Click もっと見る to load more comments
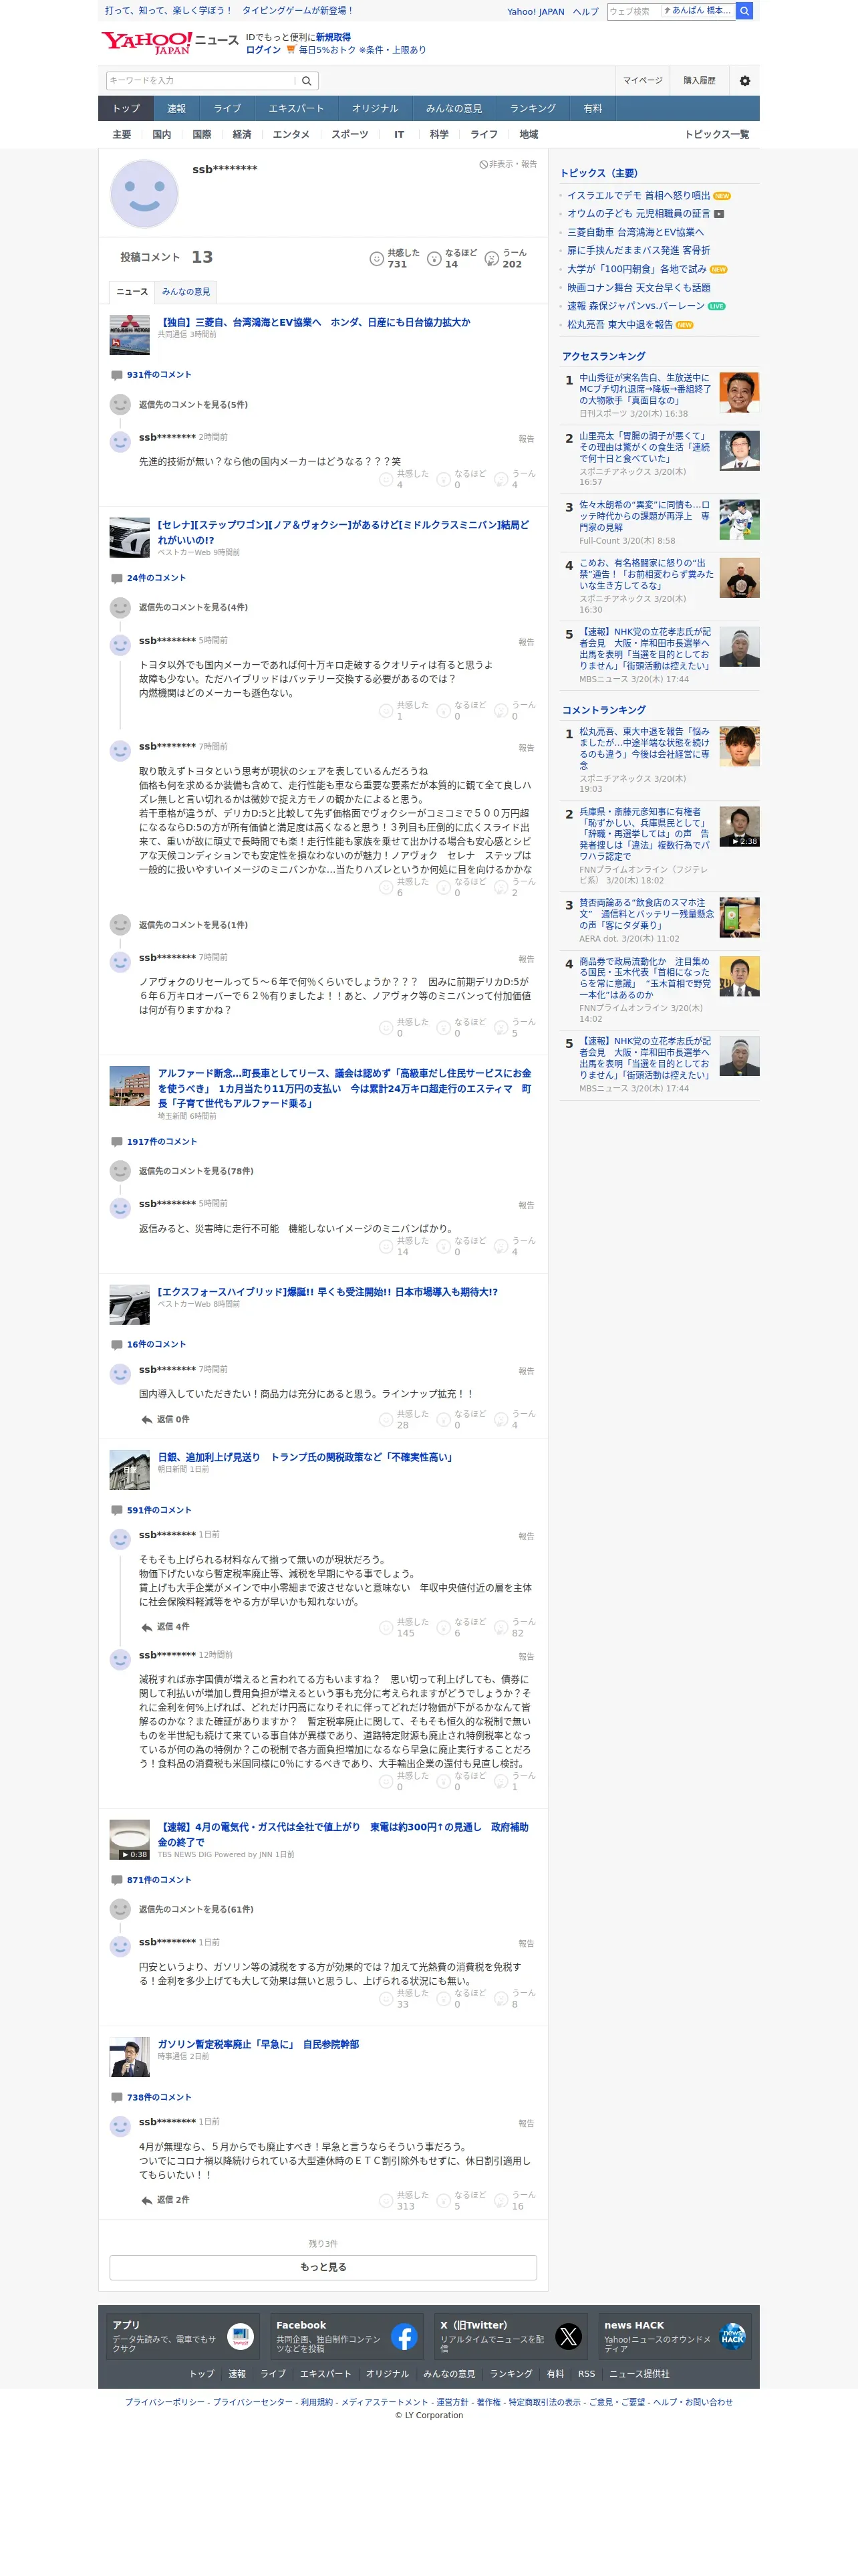The width and height of the screenshot is (858, 2576). (x=323, y=2267)
